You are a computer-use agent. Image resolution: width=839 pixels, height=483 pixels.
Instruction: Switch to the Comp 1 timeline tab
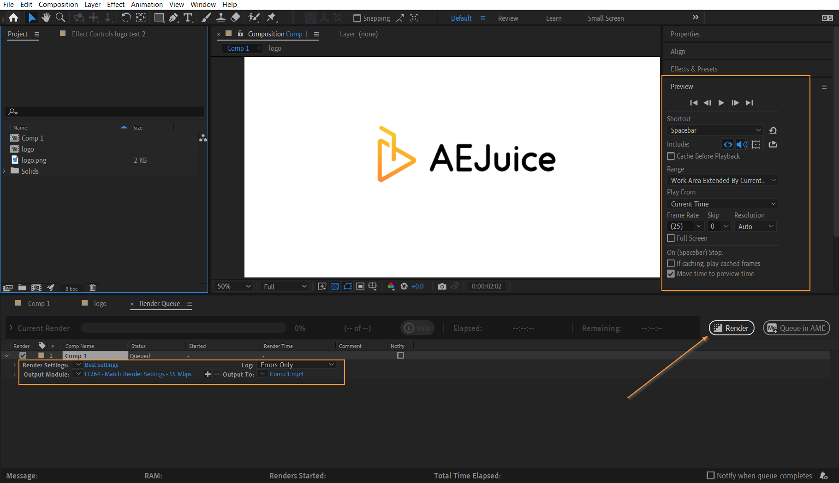coord(39,303)
